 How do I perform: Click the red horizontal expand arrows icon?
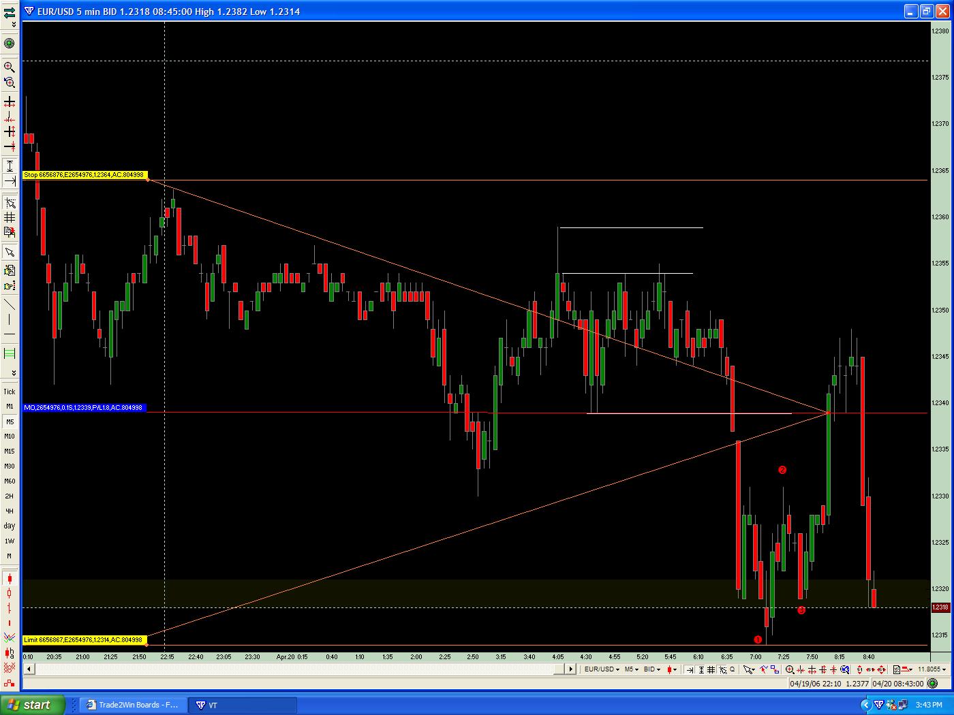870,669
